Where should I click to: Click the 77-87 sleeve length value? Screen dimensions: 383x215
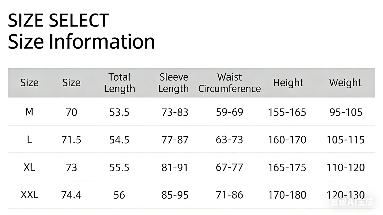(x=175, y=140)
